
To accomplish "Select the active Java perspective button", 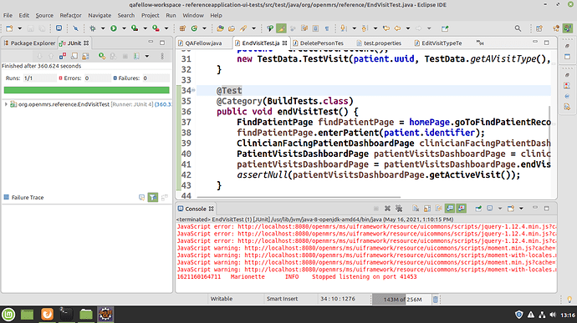I will pos(568,28).
